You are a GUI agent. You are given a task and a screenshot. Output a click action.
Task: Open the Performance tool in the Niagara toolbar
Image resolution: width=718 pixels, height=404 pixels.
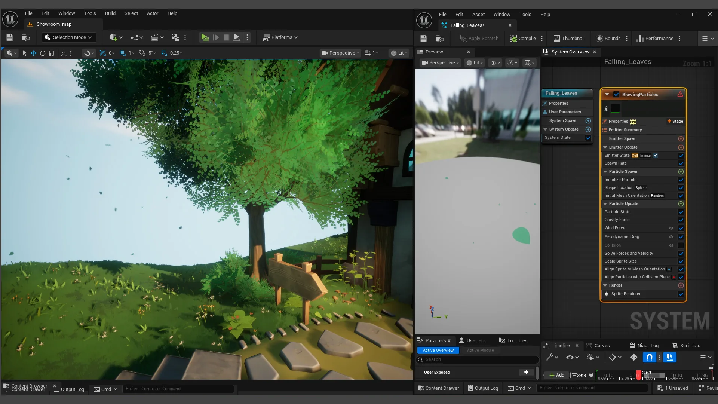click(655, 39)
